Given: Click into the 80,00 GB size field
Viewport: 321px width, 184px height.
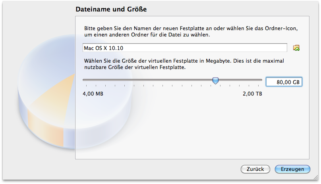Looking at the screenshot, I should tap(284, 82).
